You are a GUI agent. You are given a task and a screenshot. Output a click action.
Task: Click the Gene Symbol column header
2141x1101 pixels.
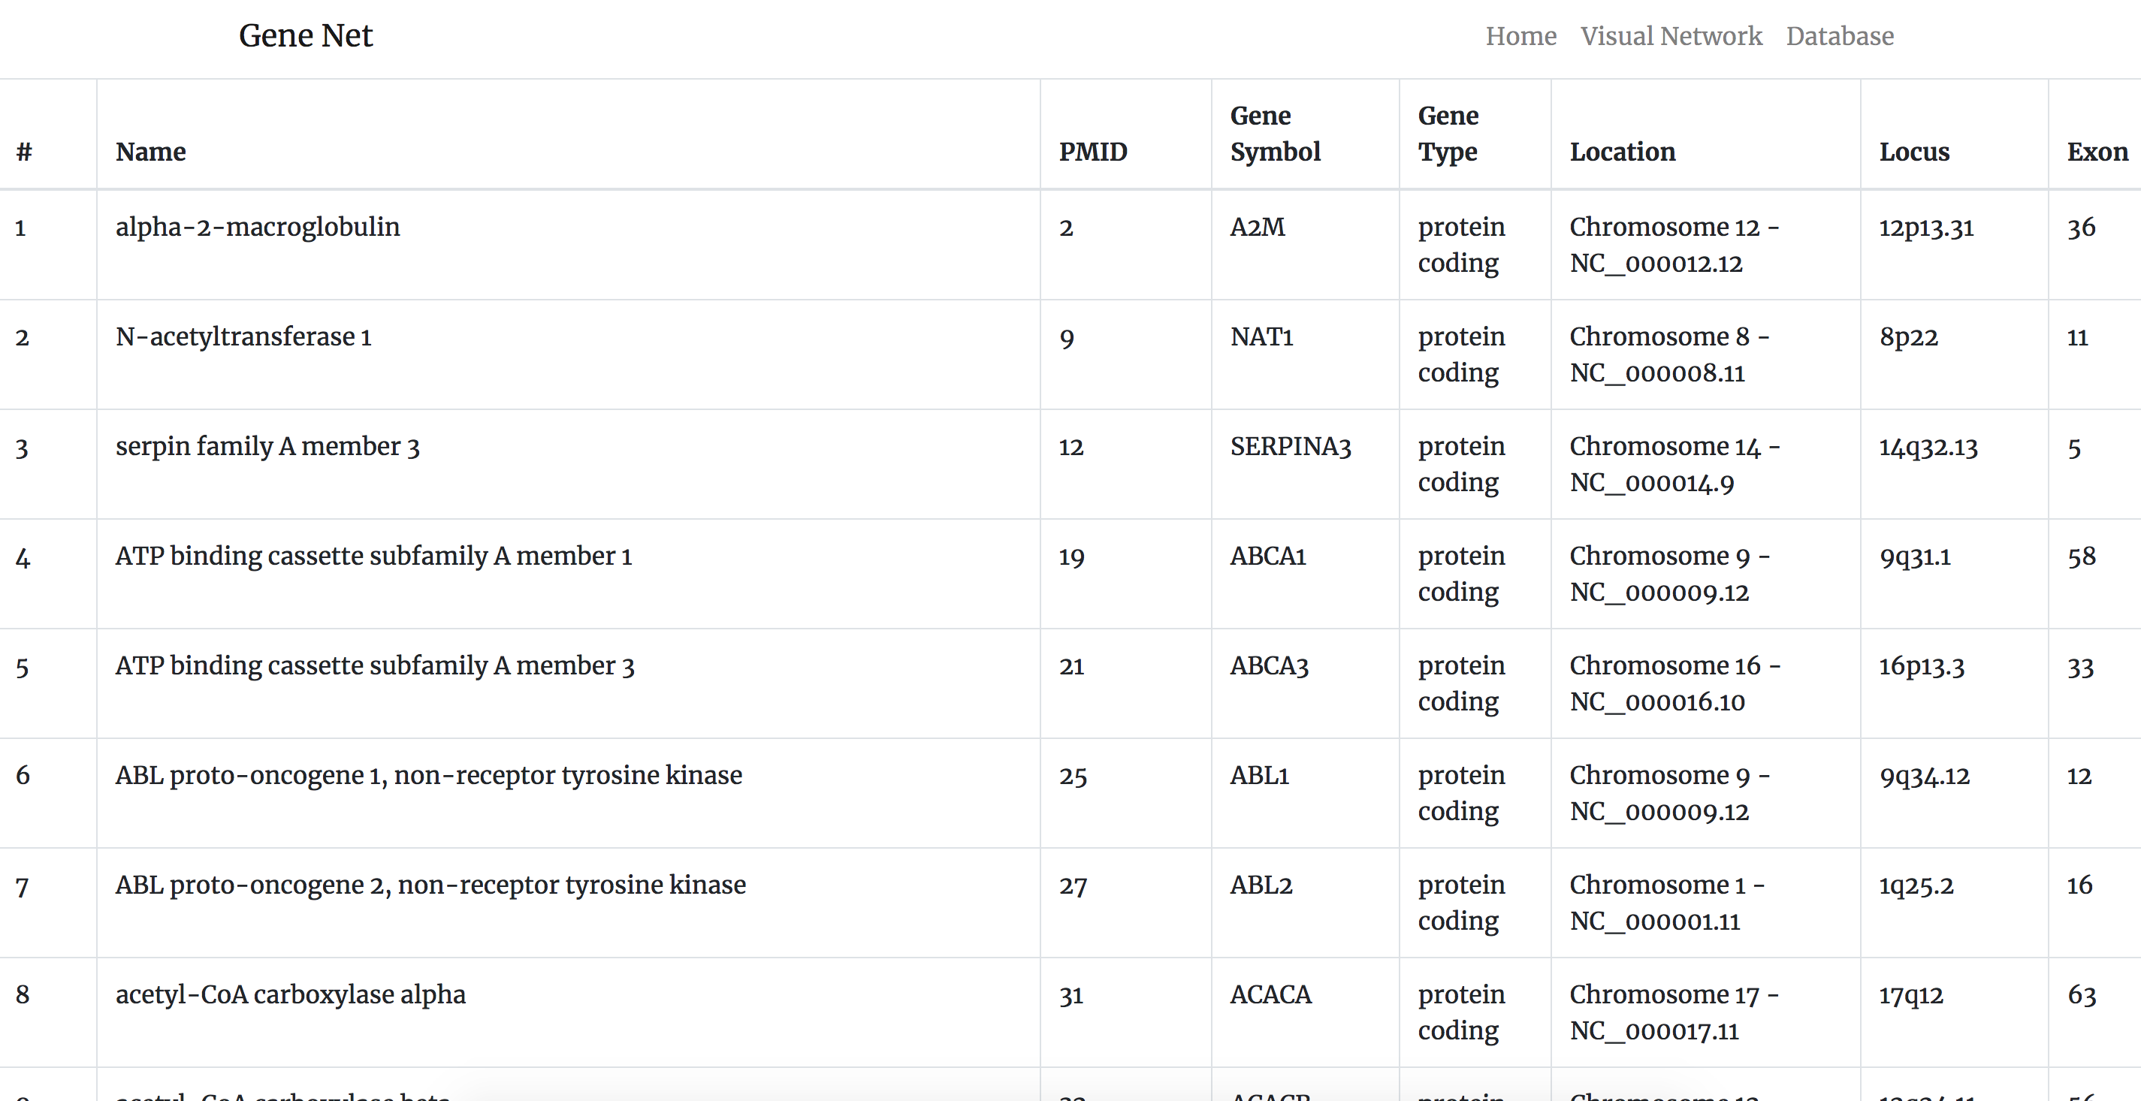(1274, 134)
